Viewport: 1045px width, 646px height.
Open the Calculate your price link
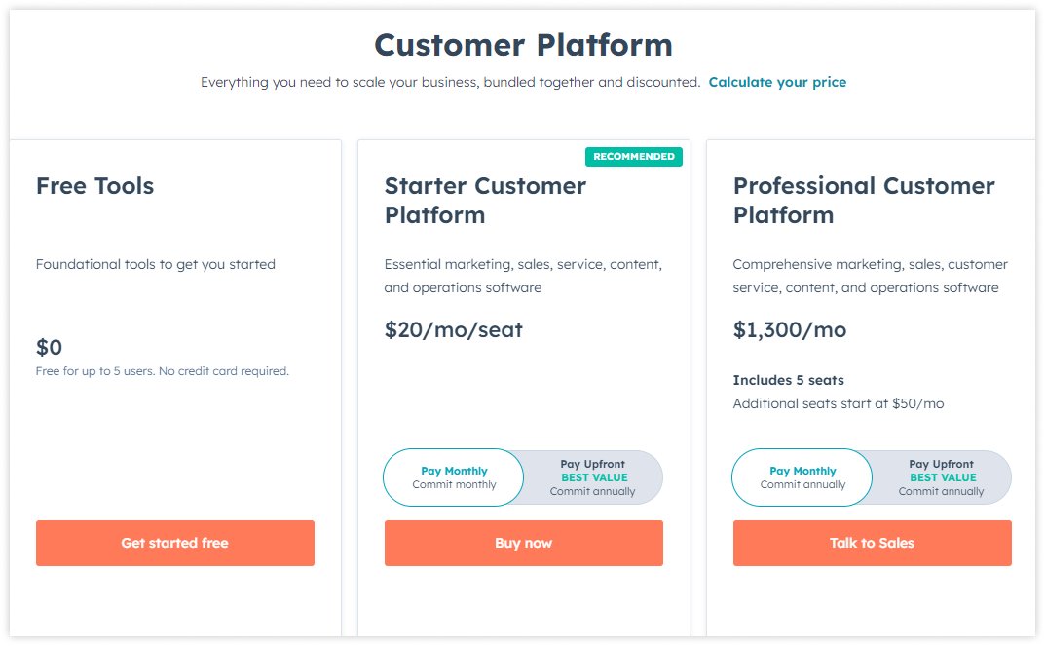(777, 82)
